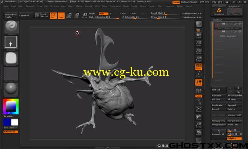Select the Scale transform icon in top shelf
Image resolution: width=248 pixels, height=149 pixels.
click(x=77, y=15)
